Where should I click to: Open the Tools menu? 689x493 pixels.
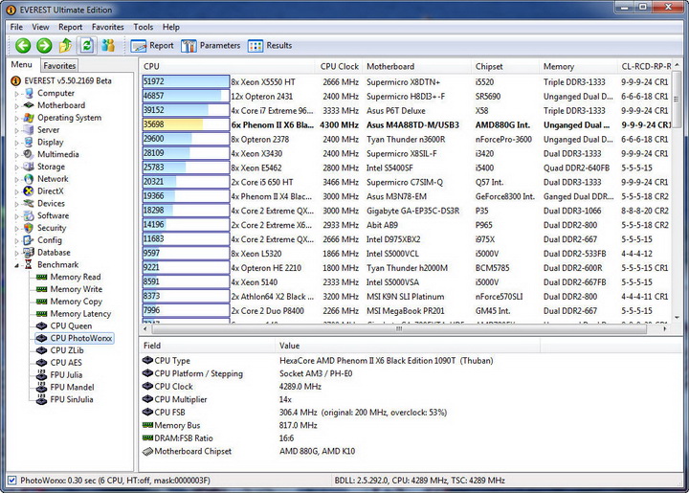point(144,27)
